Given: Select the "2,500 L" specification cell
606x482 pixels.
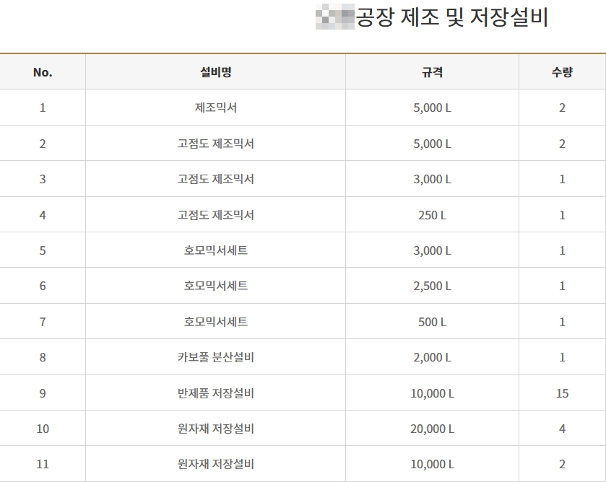Looking at the screenshot, I should coord(432,286).
